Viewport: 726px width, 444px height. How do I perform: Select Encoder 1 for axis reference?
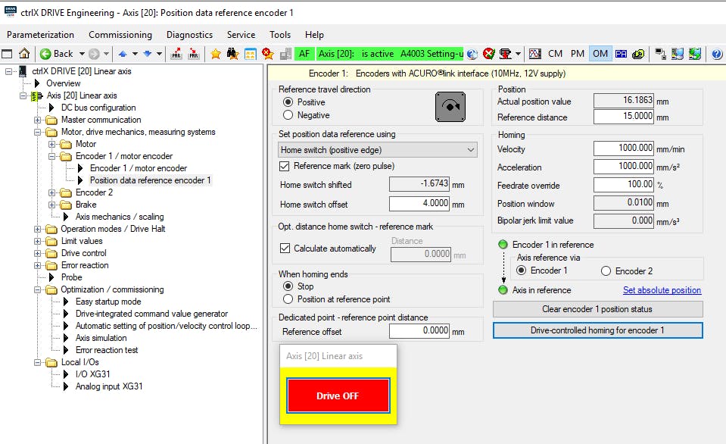(x=522, y=270)
